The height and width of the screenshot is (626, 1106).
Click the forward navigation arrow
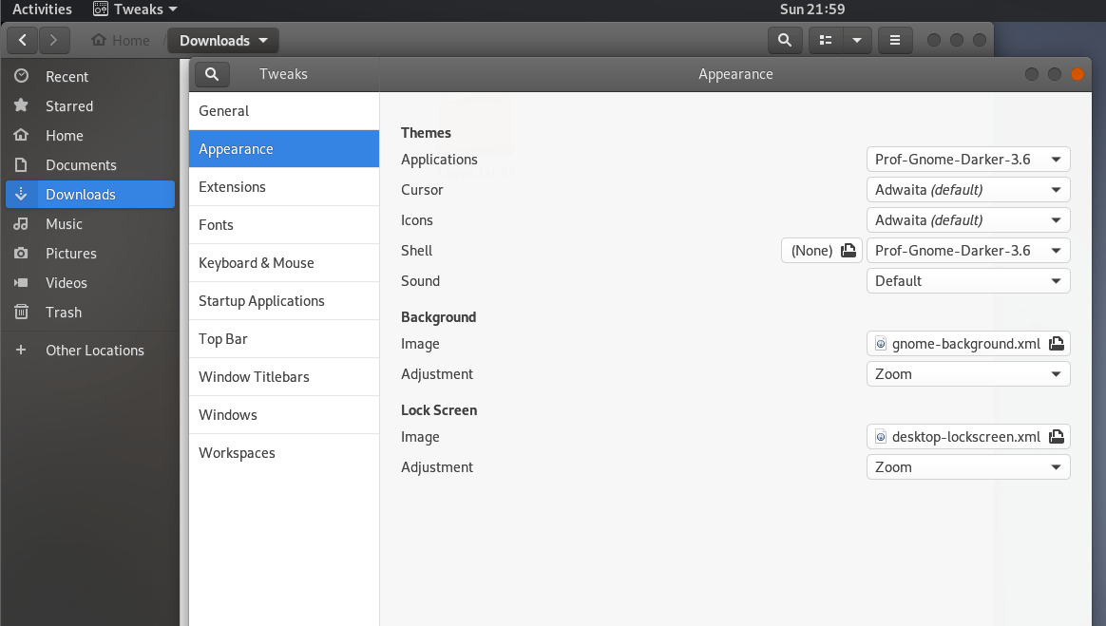[x=54, y=40]
